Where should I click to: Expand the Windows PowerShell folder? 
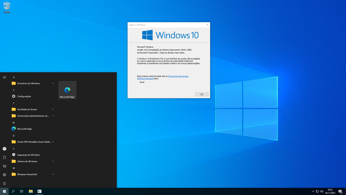32,174
